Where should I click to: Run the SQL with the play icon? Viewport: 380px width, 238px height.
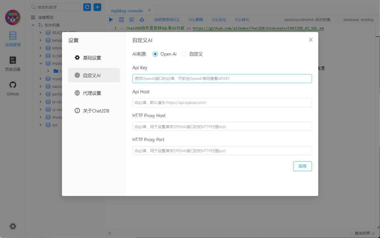click(111, 20)
